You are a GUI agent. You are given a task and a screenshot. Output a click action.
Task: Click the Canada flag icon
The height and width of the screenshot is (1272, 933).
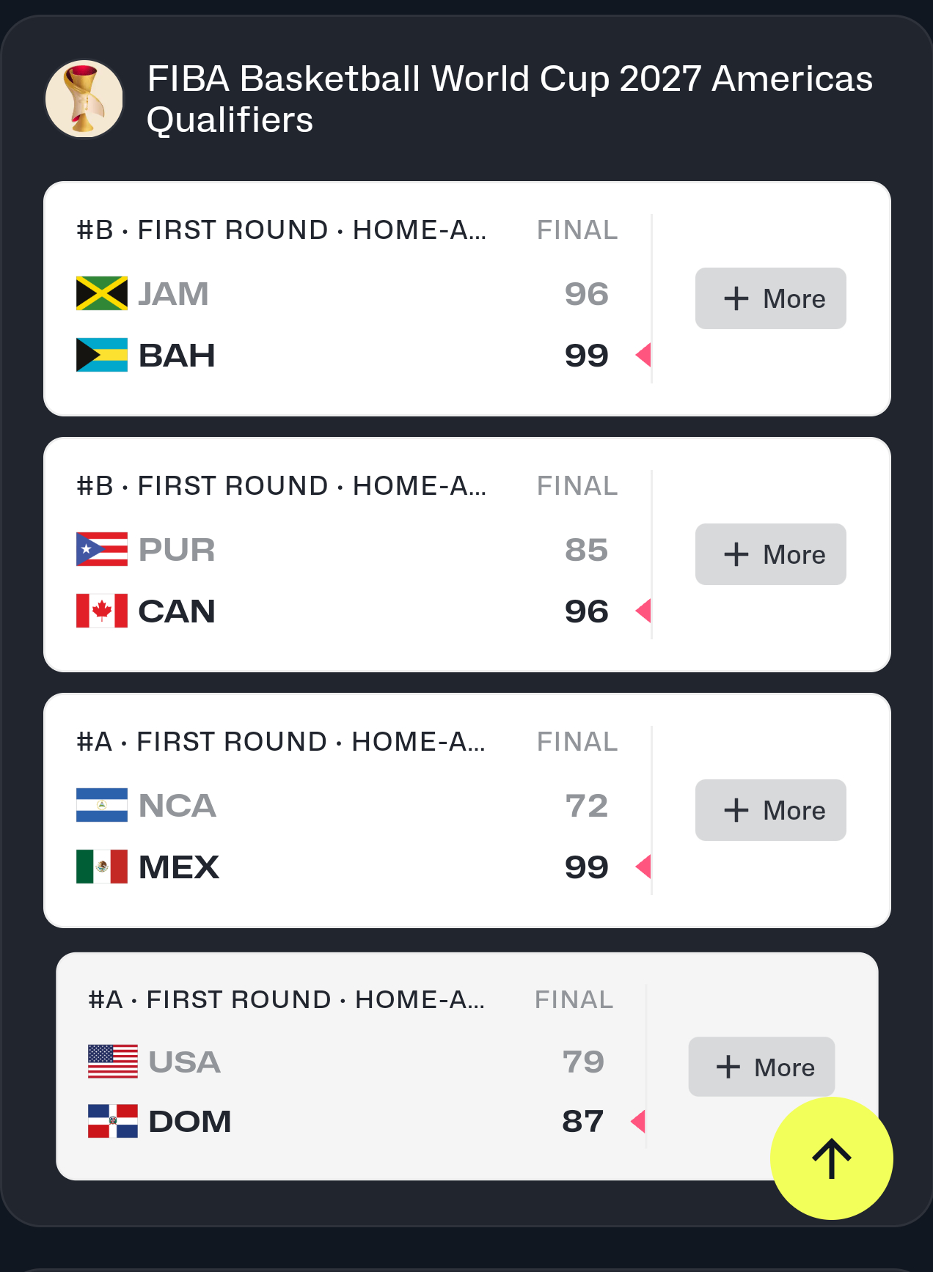click(102, 611)
